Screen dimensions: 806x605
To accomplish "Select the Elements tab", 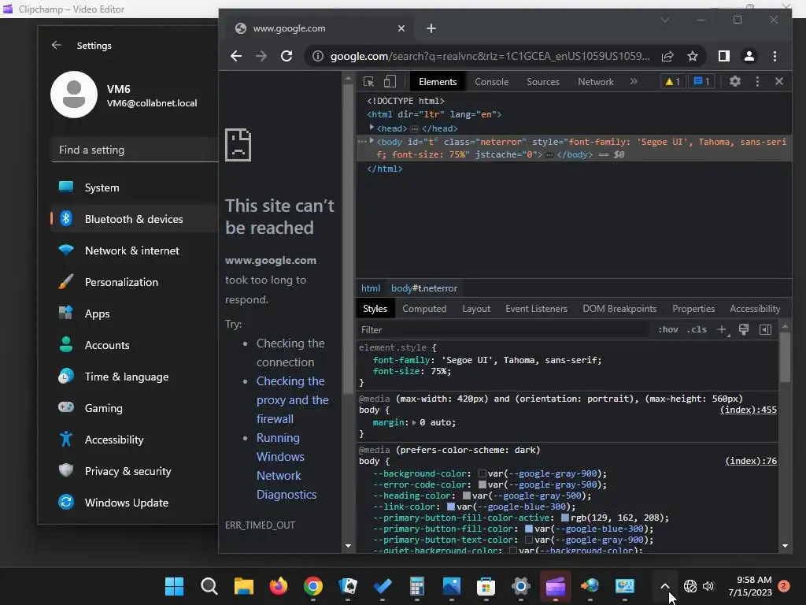I will [x=438, y=82].
